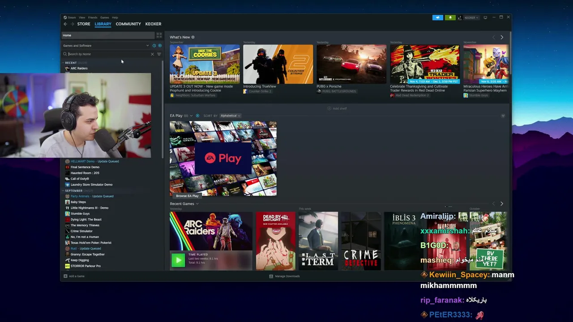
Task: Click the KEOXER profile avatar
Action: (460, 18)
